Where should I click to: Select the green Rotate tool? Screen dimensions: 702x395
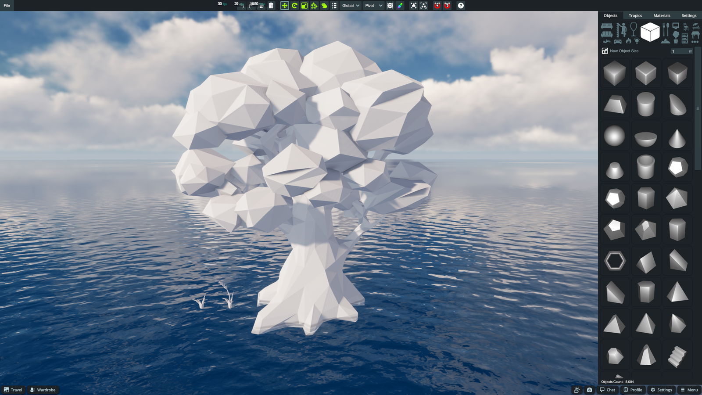294,6
